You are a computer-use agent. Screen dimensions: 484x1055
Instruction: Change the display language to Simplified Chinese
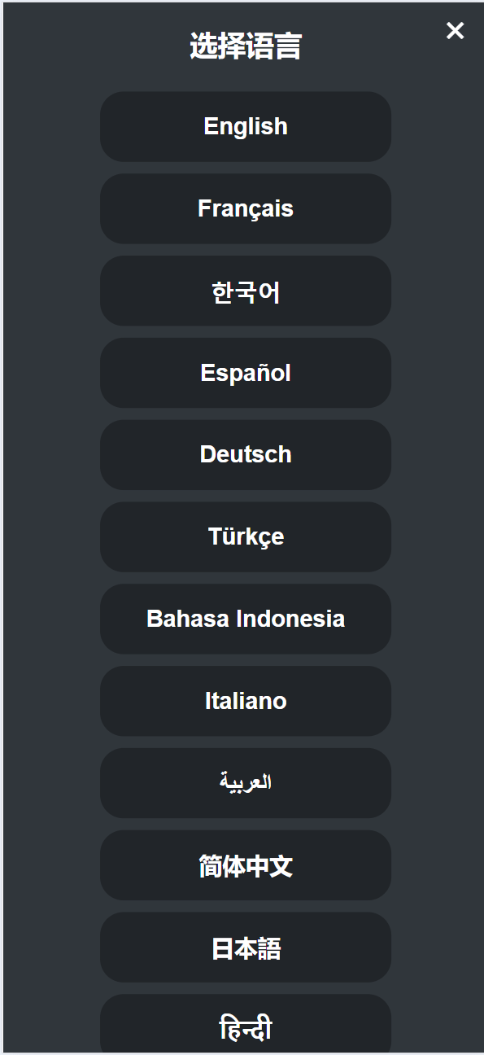coord(246,865)
